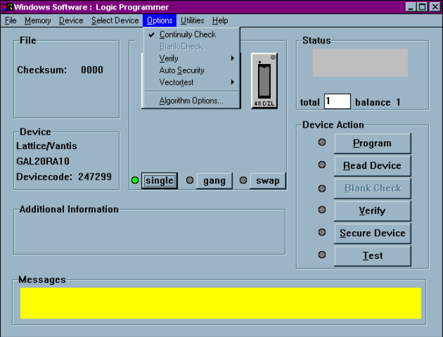Close the open Options menu
This screenshot has height=337, width=443.
pos(159,20)
